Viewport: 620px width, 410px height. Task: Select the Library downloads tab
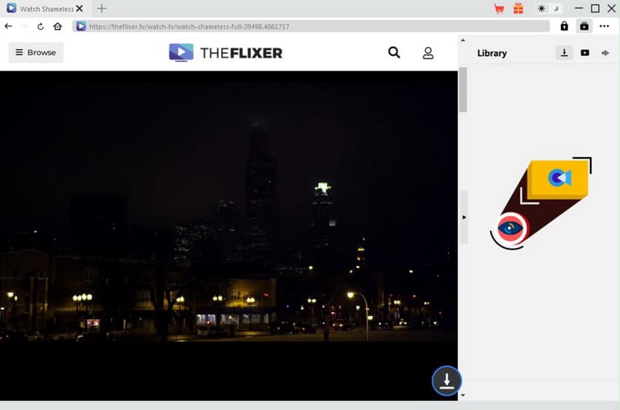564,53
